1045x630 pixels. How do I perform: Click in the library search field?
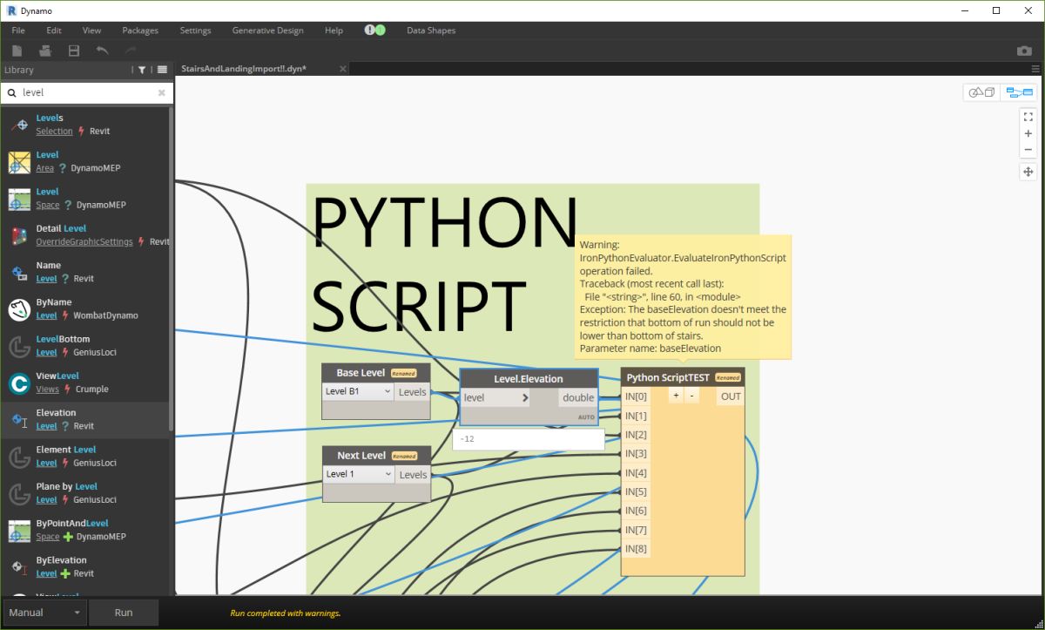[x=87, y=92]
